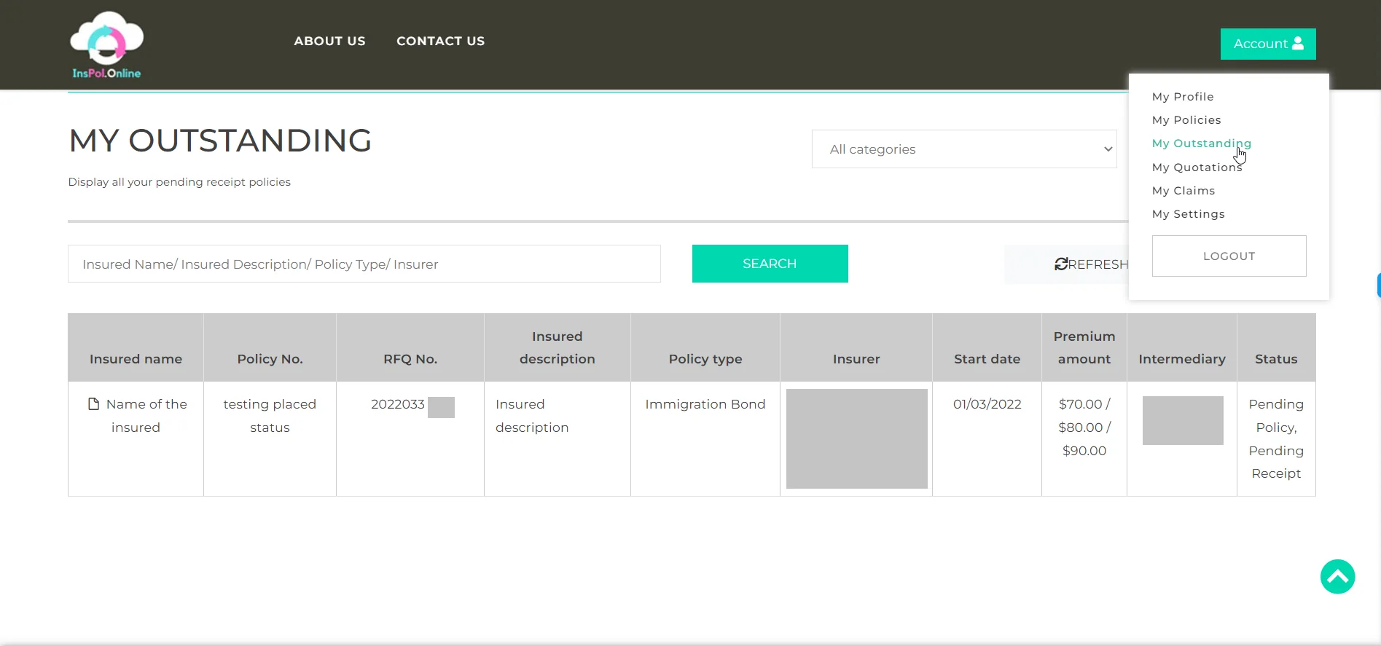Click the document icon beside Name of the insured
The height and width of the screenshot is (646, 1381).
point(93,404)
